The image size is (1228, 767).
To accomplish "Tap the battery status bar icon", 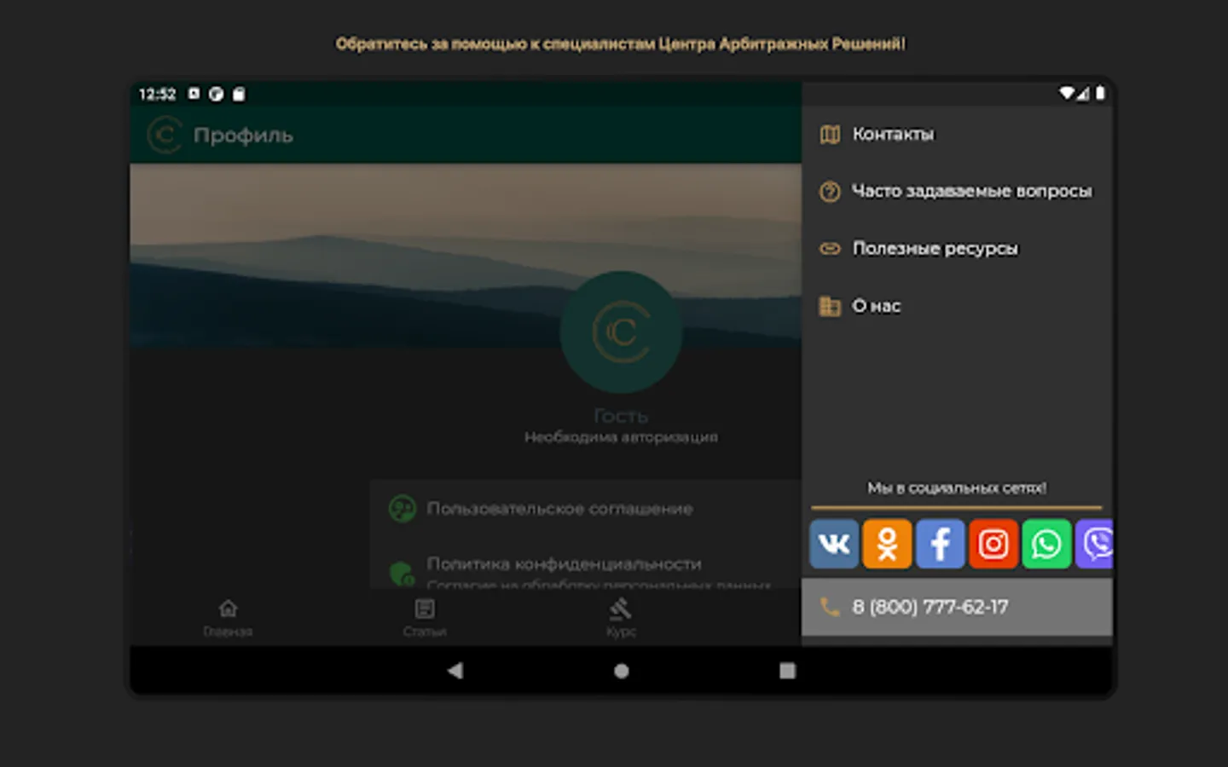I will 1100,94.
